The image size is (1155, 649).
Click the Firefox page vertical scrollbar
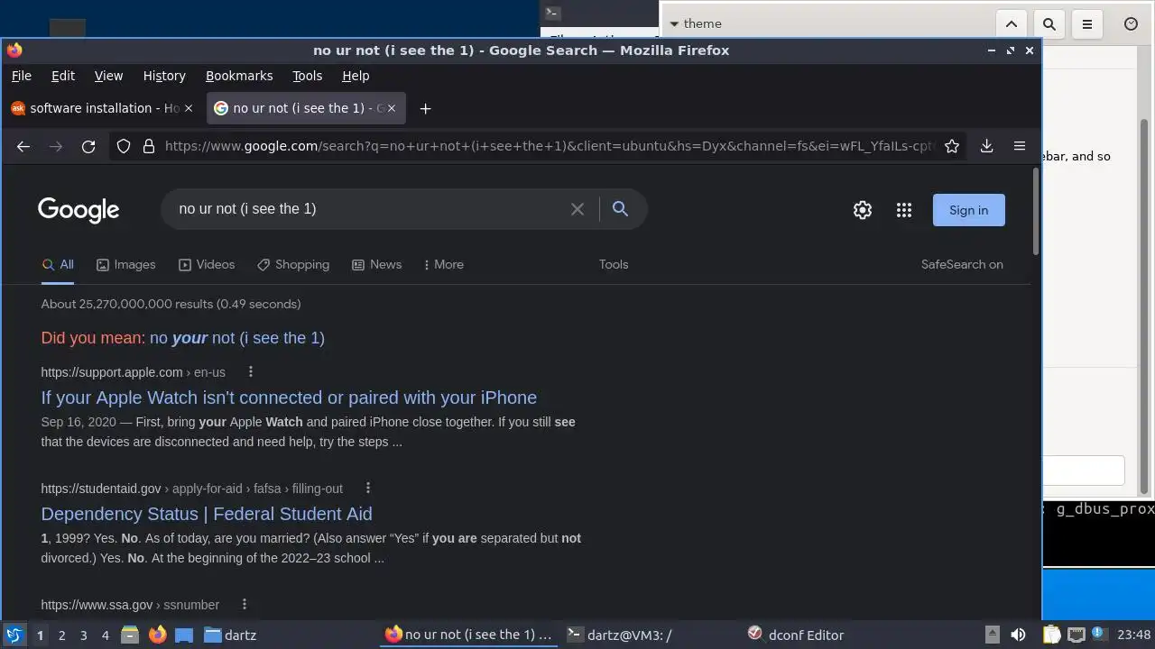1035,213
